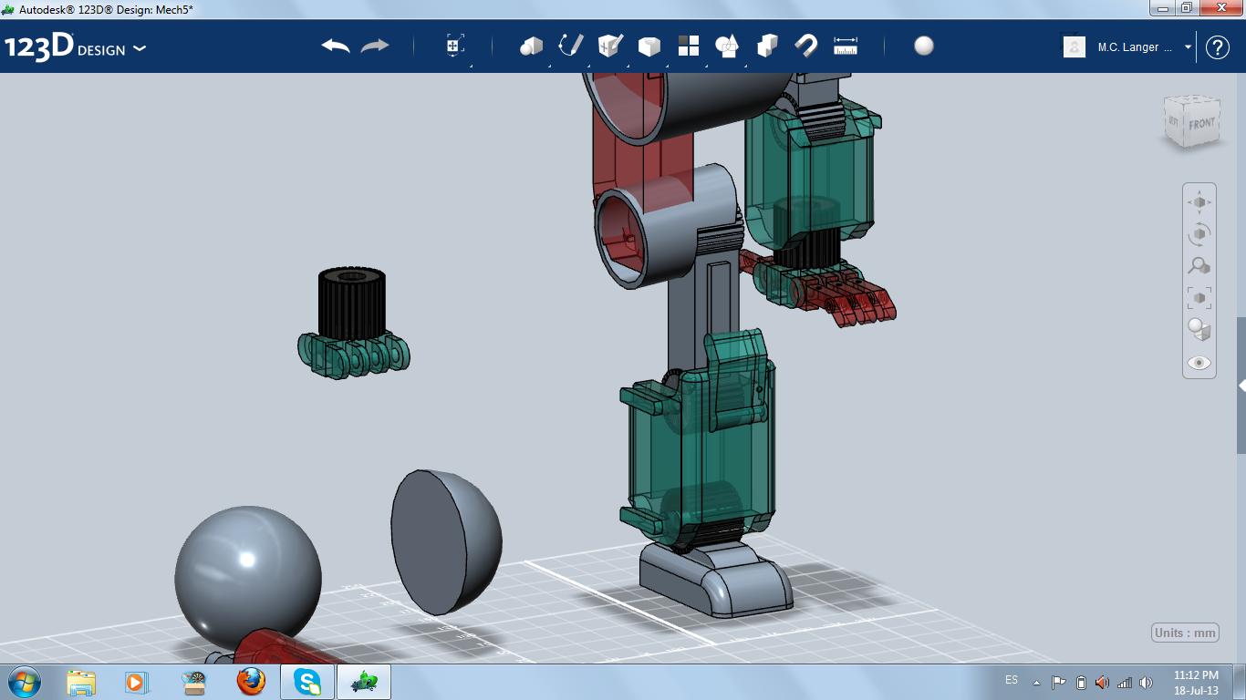Image resolution: width=1246 pixels, height=700 pixels.
Task: Open the visual style materials toggle
Action: click(1199, 330)
